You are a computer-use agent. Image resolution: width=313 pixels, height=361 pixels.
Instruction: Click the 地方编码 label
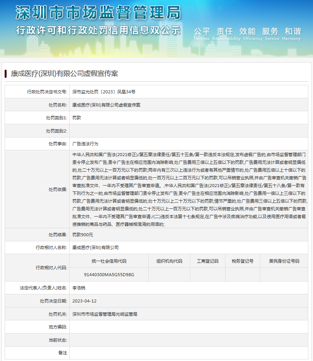pyautogui.click(x=58, y=327)
